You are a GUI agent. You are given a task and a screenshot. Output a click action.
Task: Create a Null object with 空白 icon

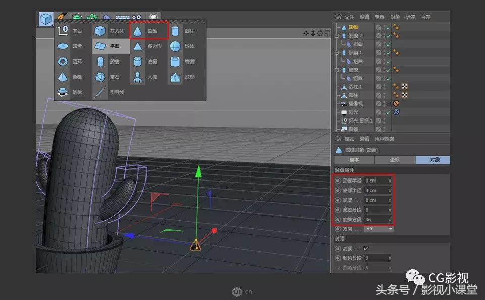[63, 30]
